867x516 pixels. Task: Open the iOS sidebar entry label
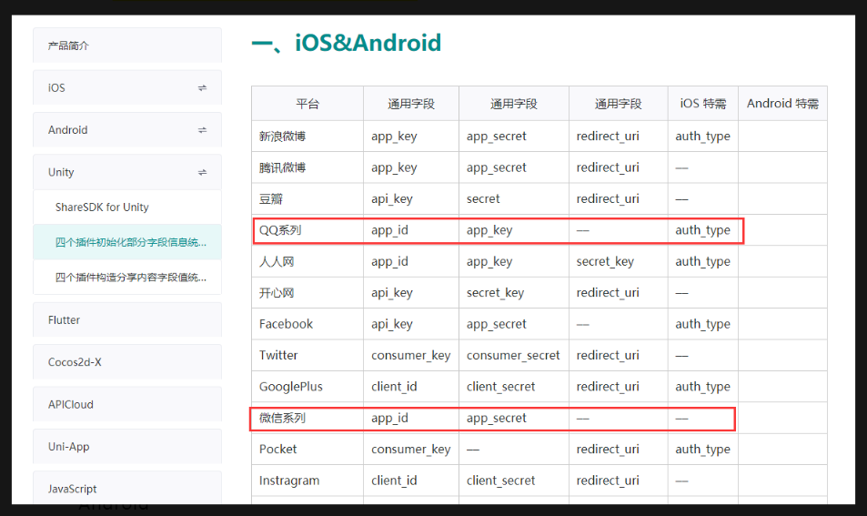tap(56, 88)
